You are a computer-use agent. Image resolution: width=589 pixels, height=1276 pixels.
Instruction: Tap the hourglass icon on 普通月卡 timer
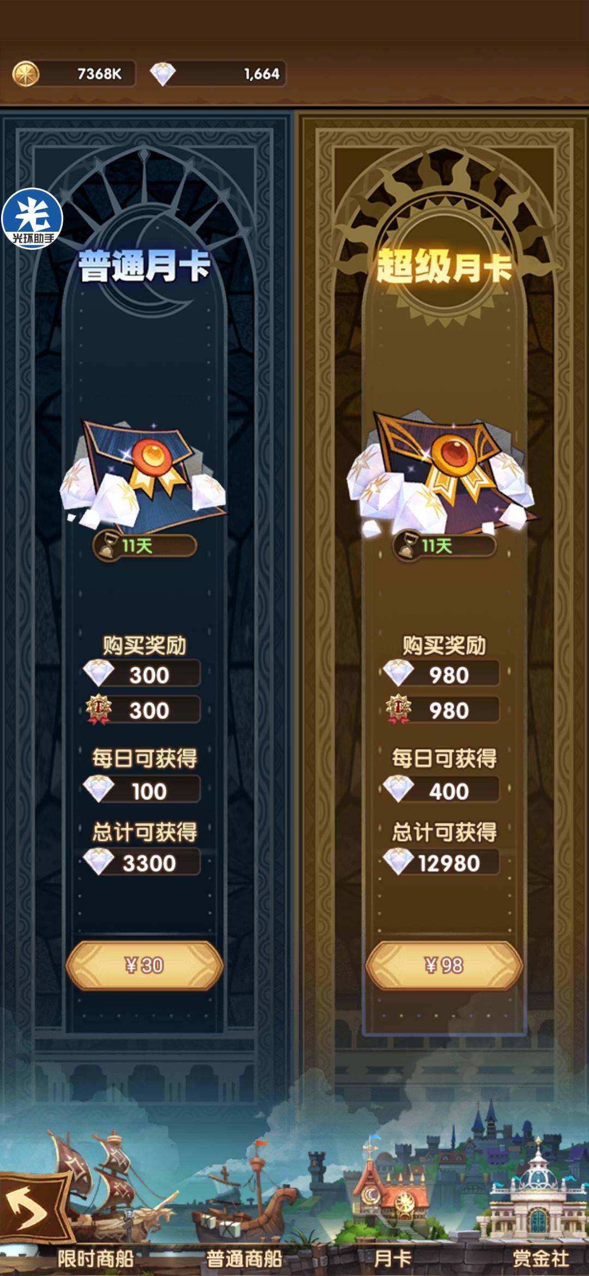[x=108, y=546]
